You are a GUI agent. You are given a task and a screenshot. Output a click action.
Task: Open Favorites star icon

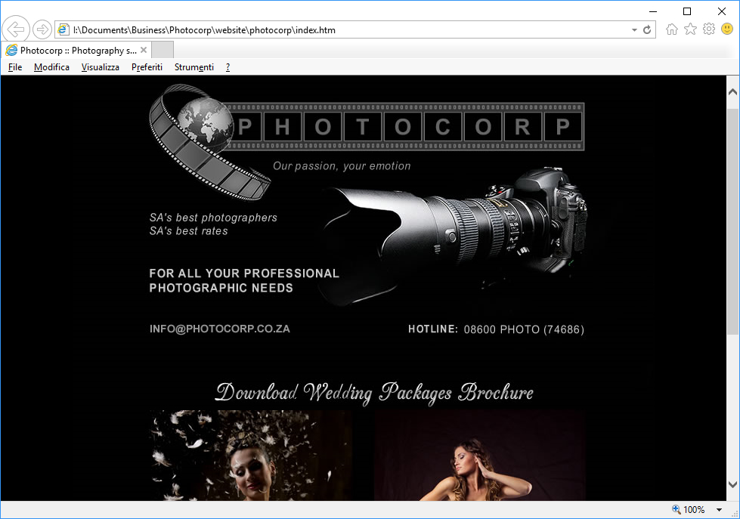point(690,29)
